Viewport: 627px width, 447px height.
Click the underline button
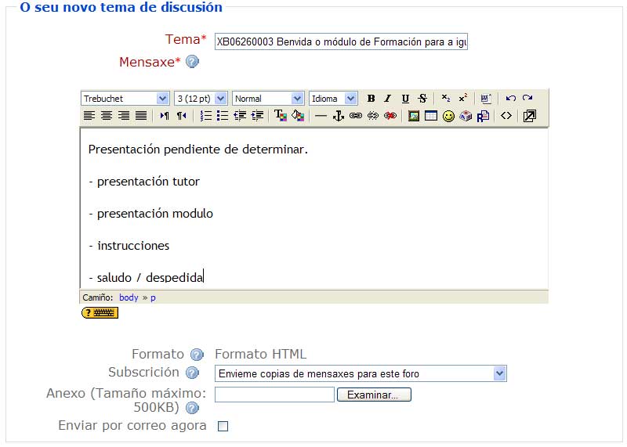click(x=405, y=99)
